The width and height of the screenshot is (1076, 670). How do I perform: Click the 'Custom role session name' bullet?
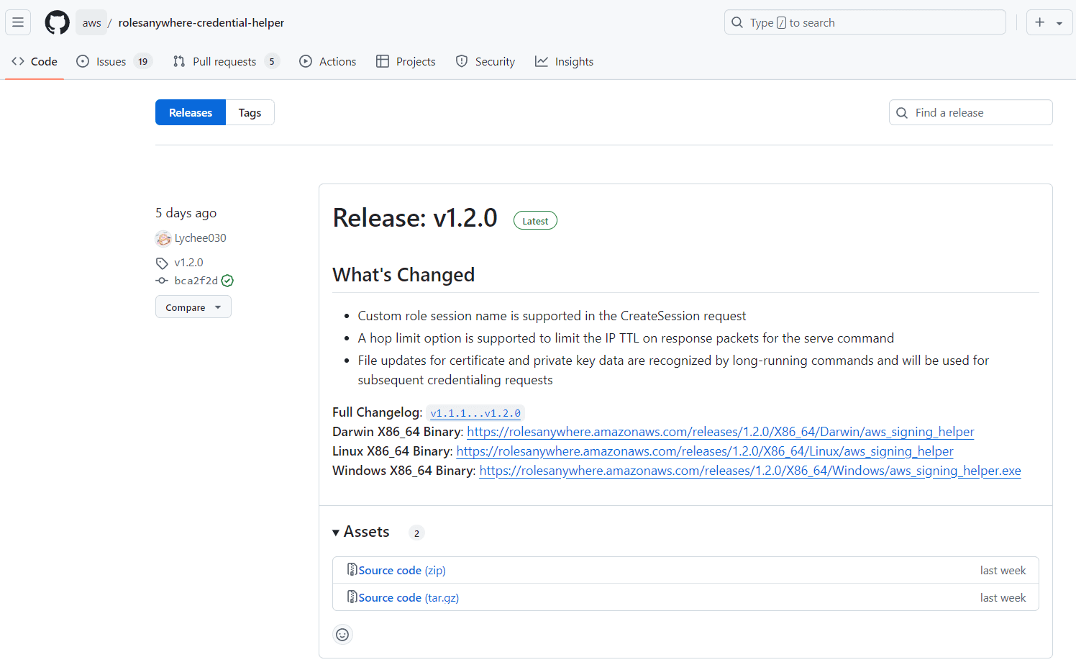552,316
